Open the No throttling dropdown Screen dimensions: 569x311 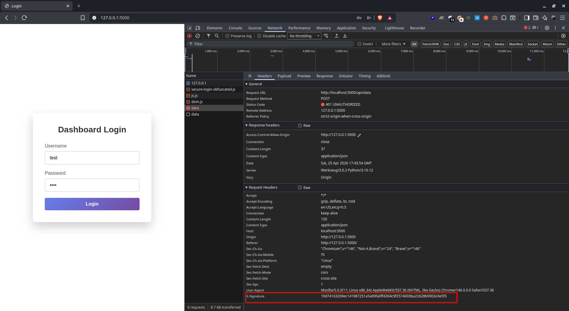304,36
